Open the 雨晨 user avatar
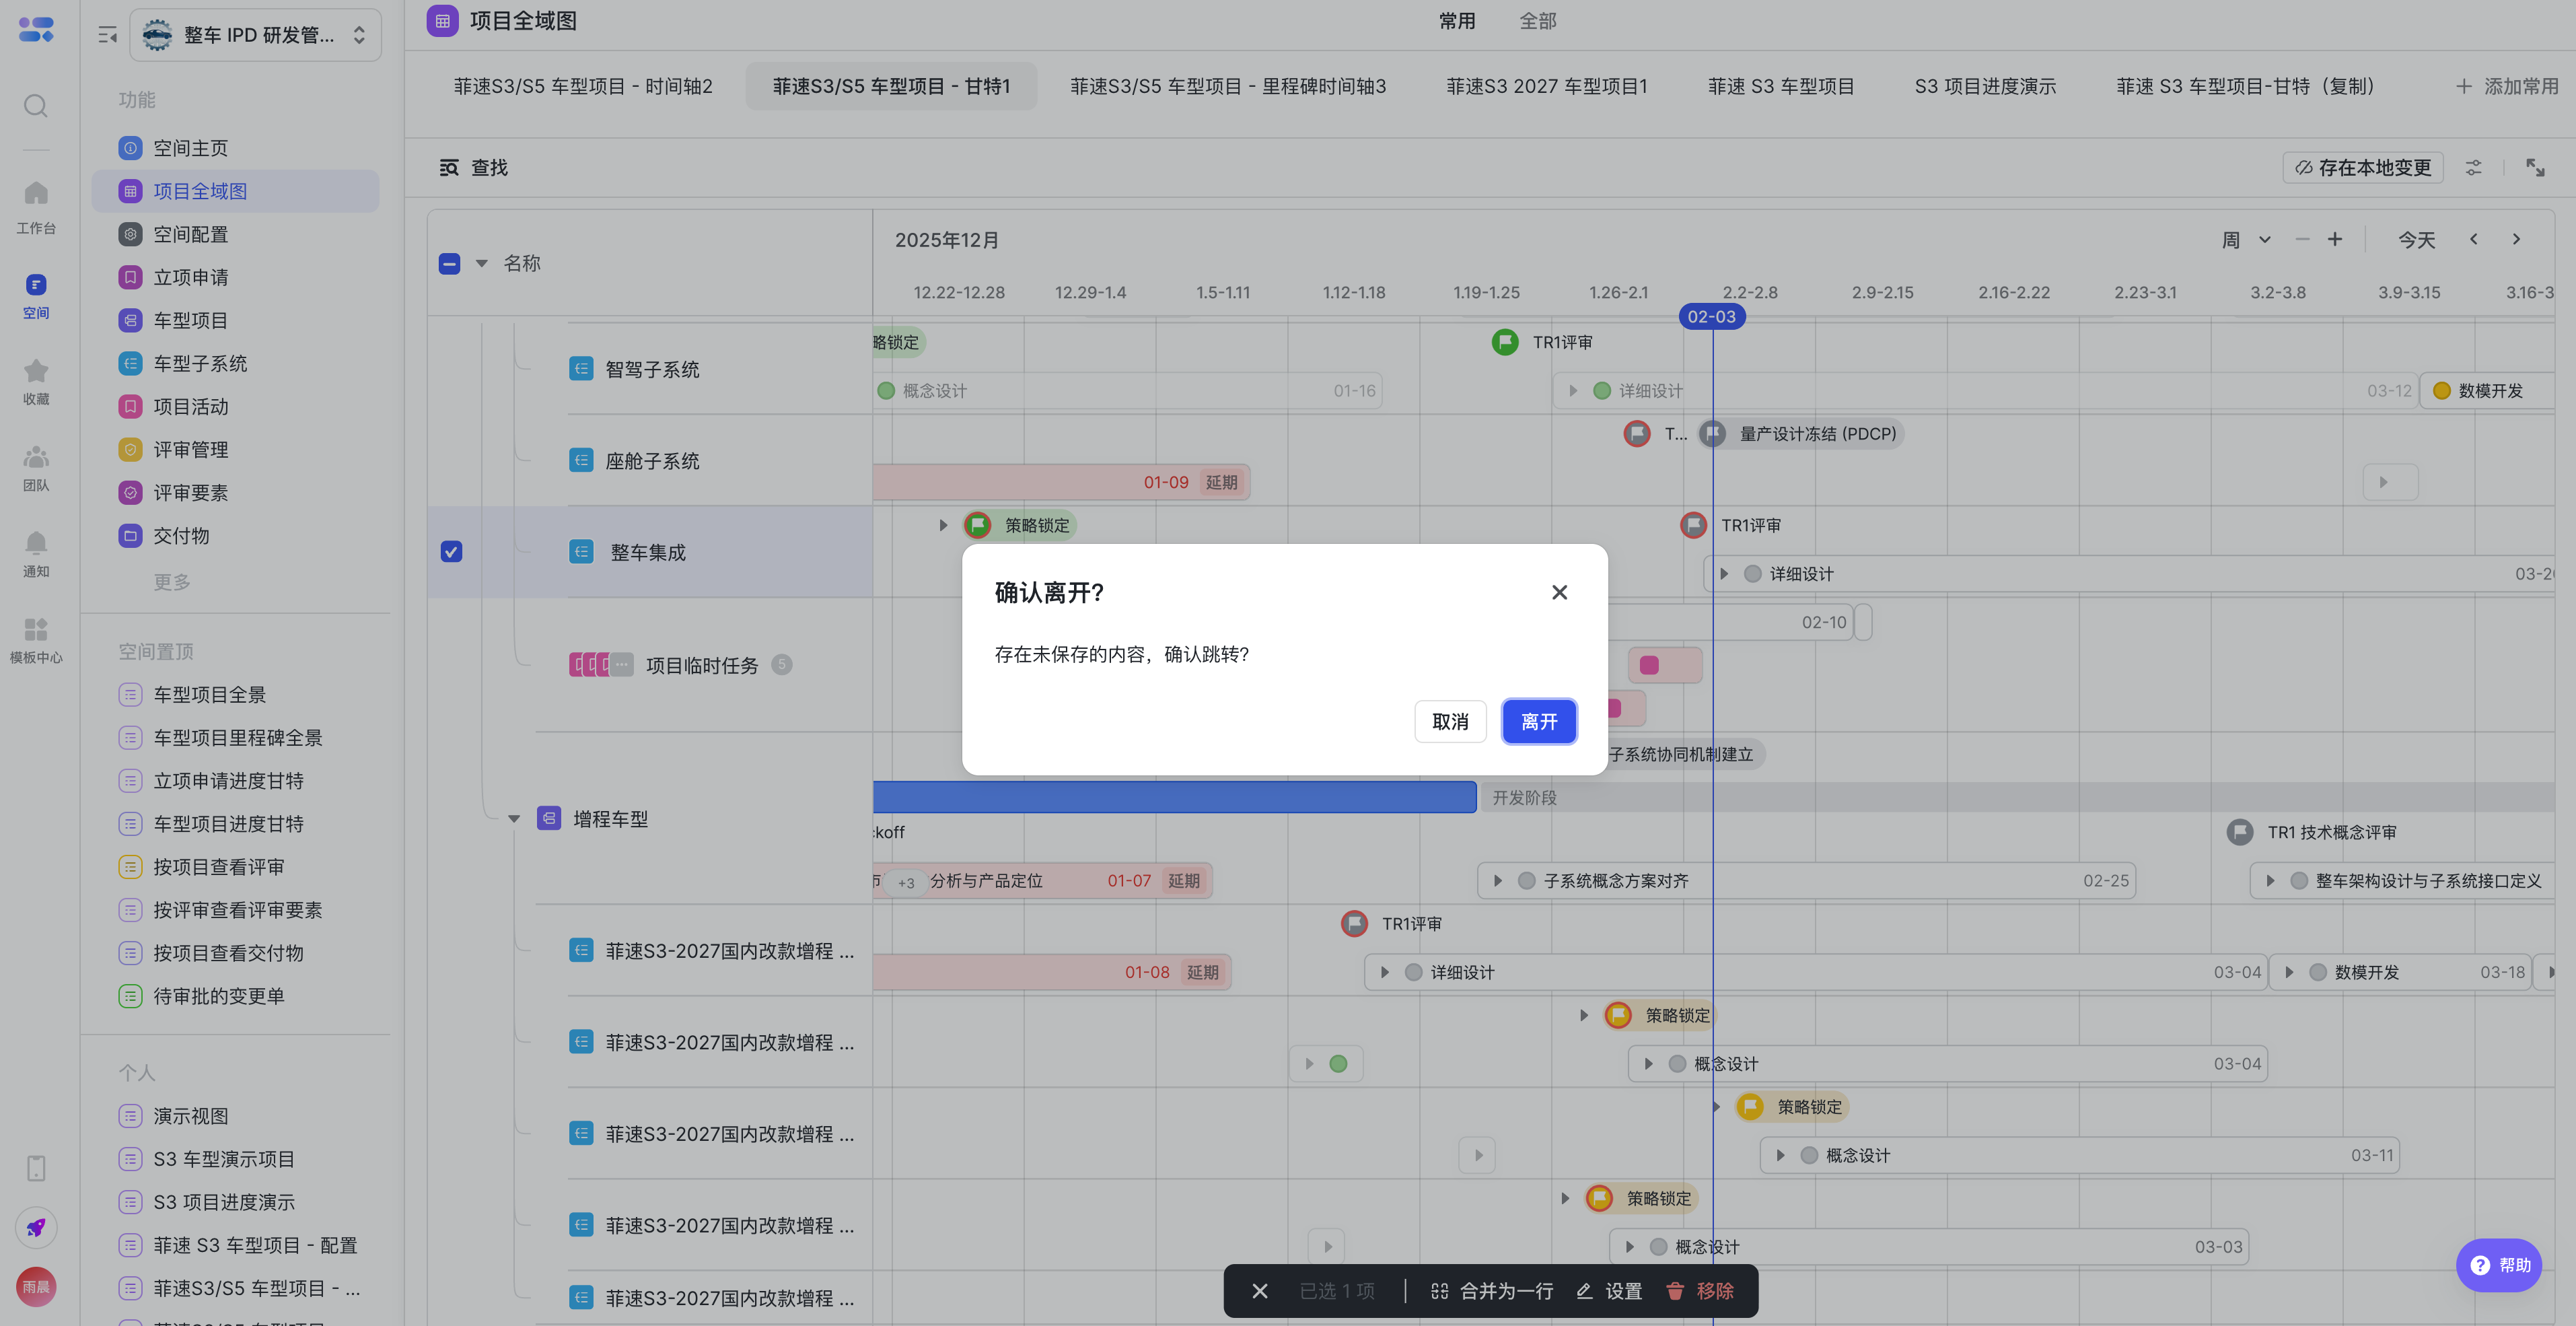 pyautogui.click(x=36, y=1286)
